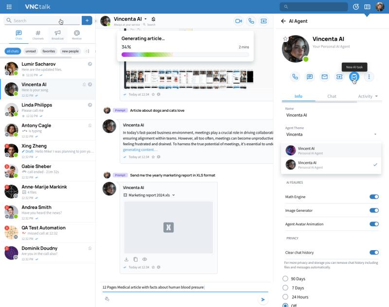The width and height of the screenshot is (389, 307).
Task: Filter chats by the unread chip
Action: [31, 51]
